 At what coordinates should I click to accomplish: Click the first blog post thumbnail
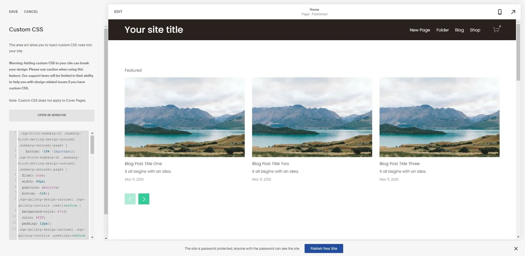(x=184, y=117)
